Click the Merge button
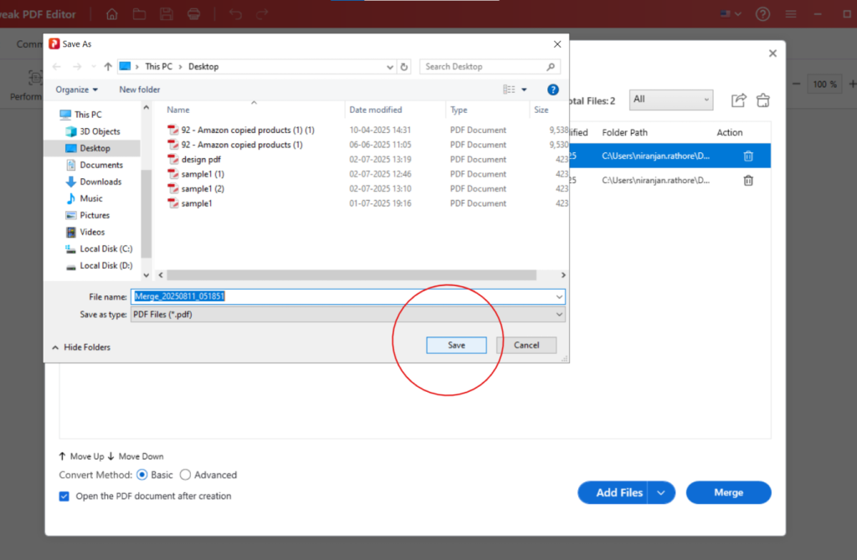The height and width of the screenshot is (560, 857). pyautogui.click(x=728, y=492)
